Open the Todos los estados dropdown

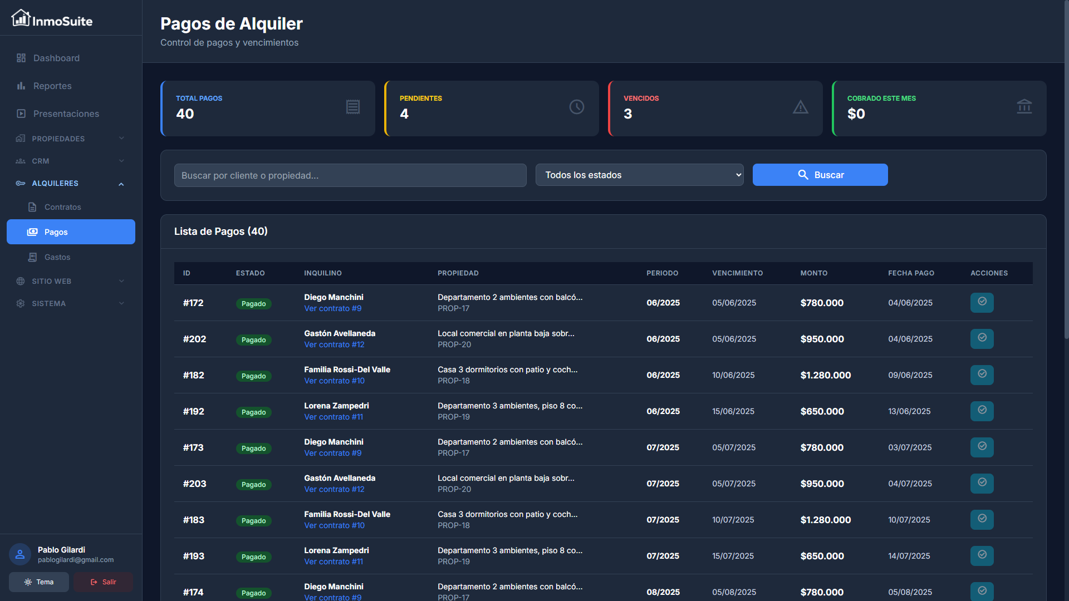(x=639, y=175)
